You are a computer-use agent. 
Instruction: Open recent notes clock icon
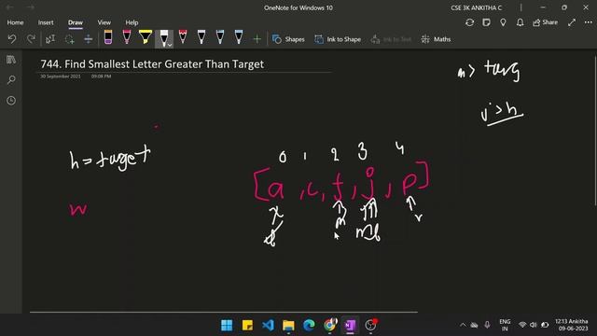(11, 101)
